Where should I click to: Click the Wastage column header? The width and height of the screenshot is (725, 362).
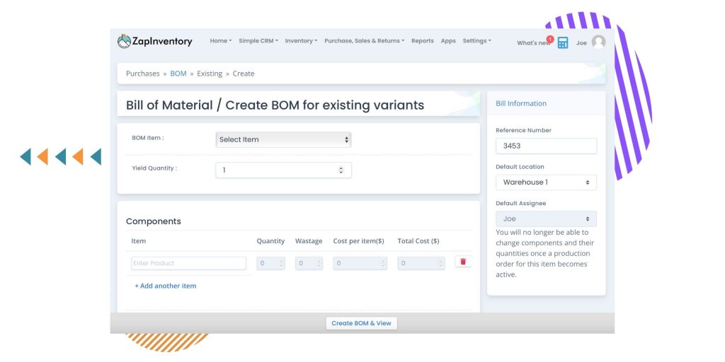309,241
